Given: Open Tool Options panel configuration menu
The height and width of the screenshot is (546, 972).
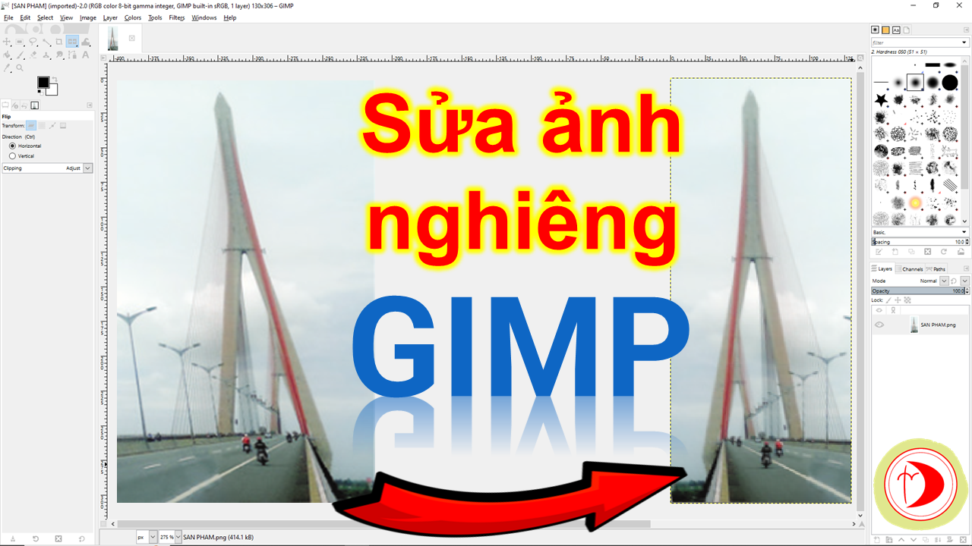Looking at the screenshot, I should coord(90,105).
